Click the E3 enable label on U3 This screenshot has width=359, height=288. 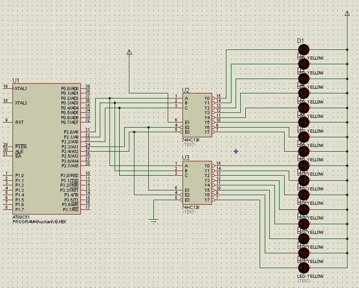coord(187,200)
